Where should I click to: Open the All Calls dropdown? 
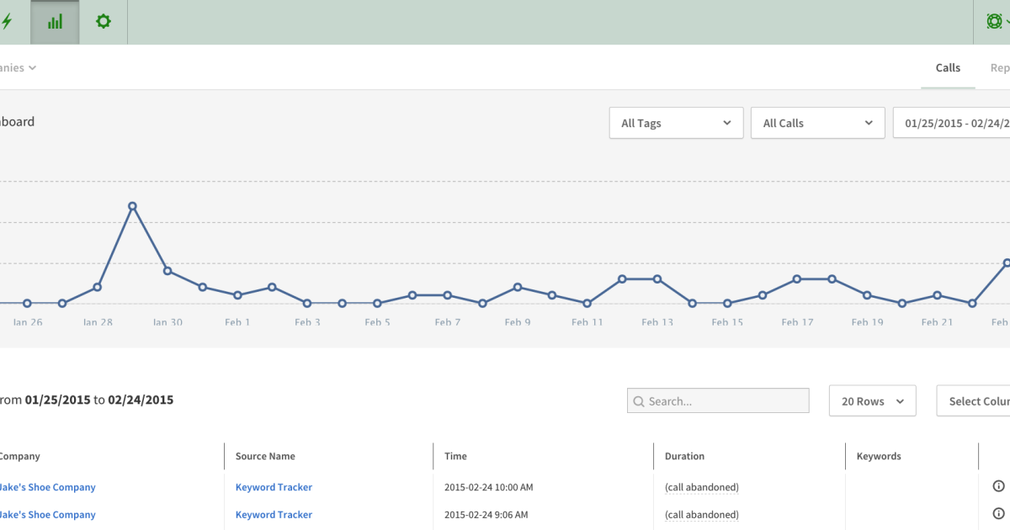tap(817, 123)
